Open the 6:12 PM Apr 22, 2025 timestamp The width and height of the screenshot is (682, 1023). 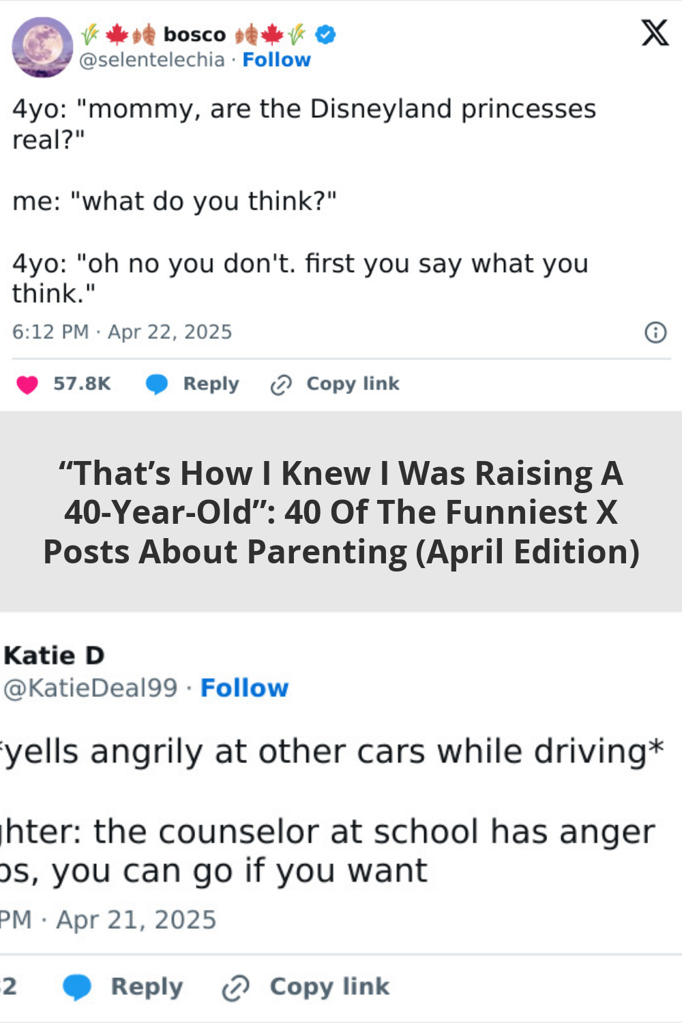point(122,332)
